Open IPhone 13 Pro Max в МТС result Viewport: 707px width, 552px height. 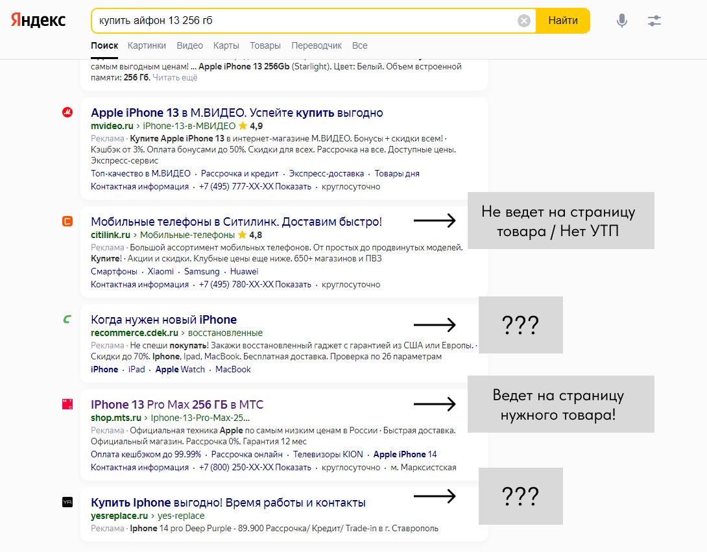177,405
